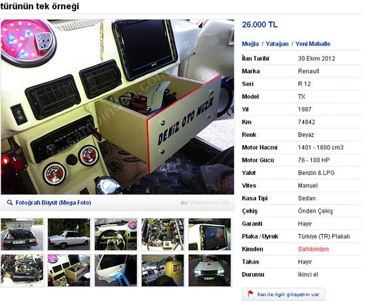Click the red Sahibinden seller link
The height and width of the screenshot is (302, 366).
click(313, 249)
